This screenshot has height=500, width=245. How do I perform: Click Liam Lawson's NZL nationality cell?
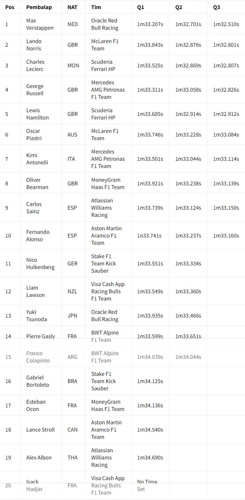coord(72,291)
